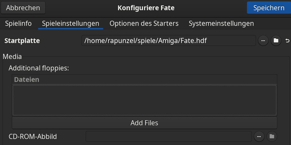Select the Spieleinstellungen tab
Image resolution: width=291 pixels, height=145 pixels.
(x=71, y=24)
